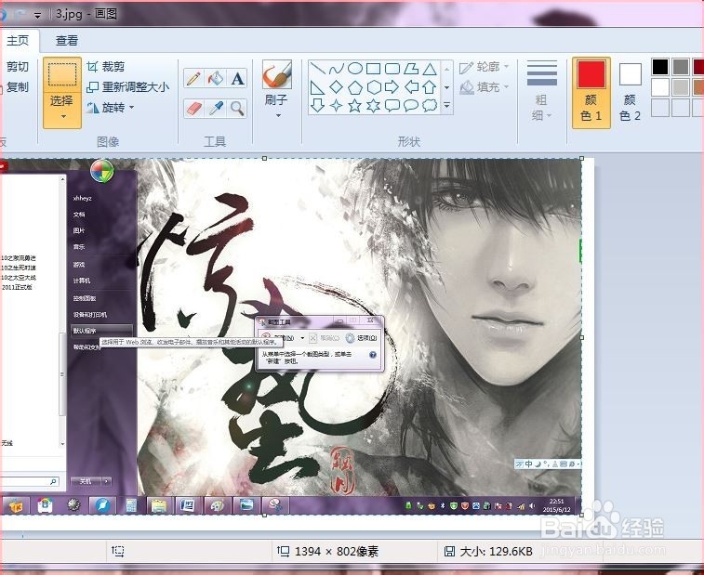Pick the Polygon shape

(x=411, y=69)
